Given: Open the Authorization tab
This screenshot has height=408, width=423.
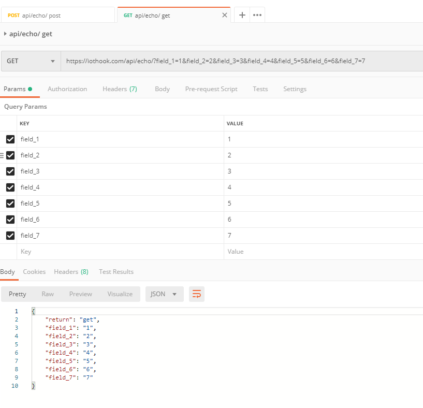Looking at the screenshot, I should tap(67, 89).
